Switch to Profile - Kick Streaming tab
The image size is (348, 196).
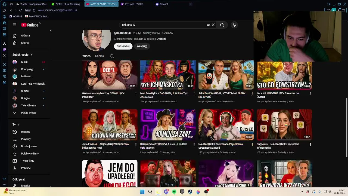point(66,4)
